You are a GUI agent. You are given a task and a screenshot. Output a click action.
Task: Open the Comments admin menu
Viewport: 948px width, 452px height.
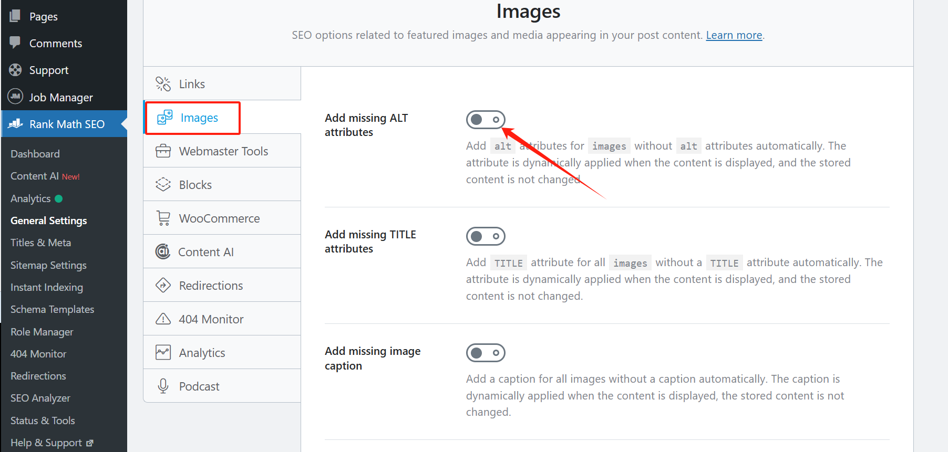click(56, 44)
